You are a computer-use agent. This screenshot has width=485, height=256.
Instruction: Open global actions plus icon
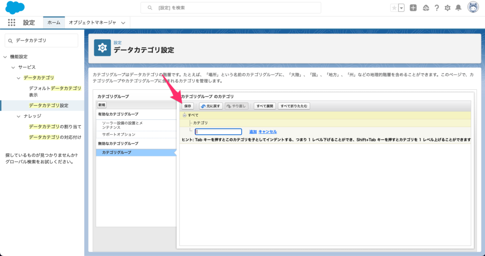pyautogui.click(x=413, y=8)
